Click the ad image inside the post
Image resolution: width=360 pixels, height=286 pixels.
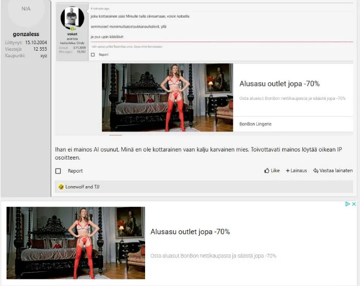point(167,97)
